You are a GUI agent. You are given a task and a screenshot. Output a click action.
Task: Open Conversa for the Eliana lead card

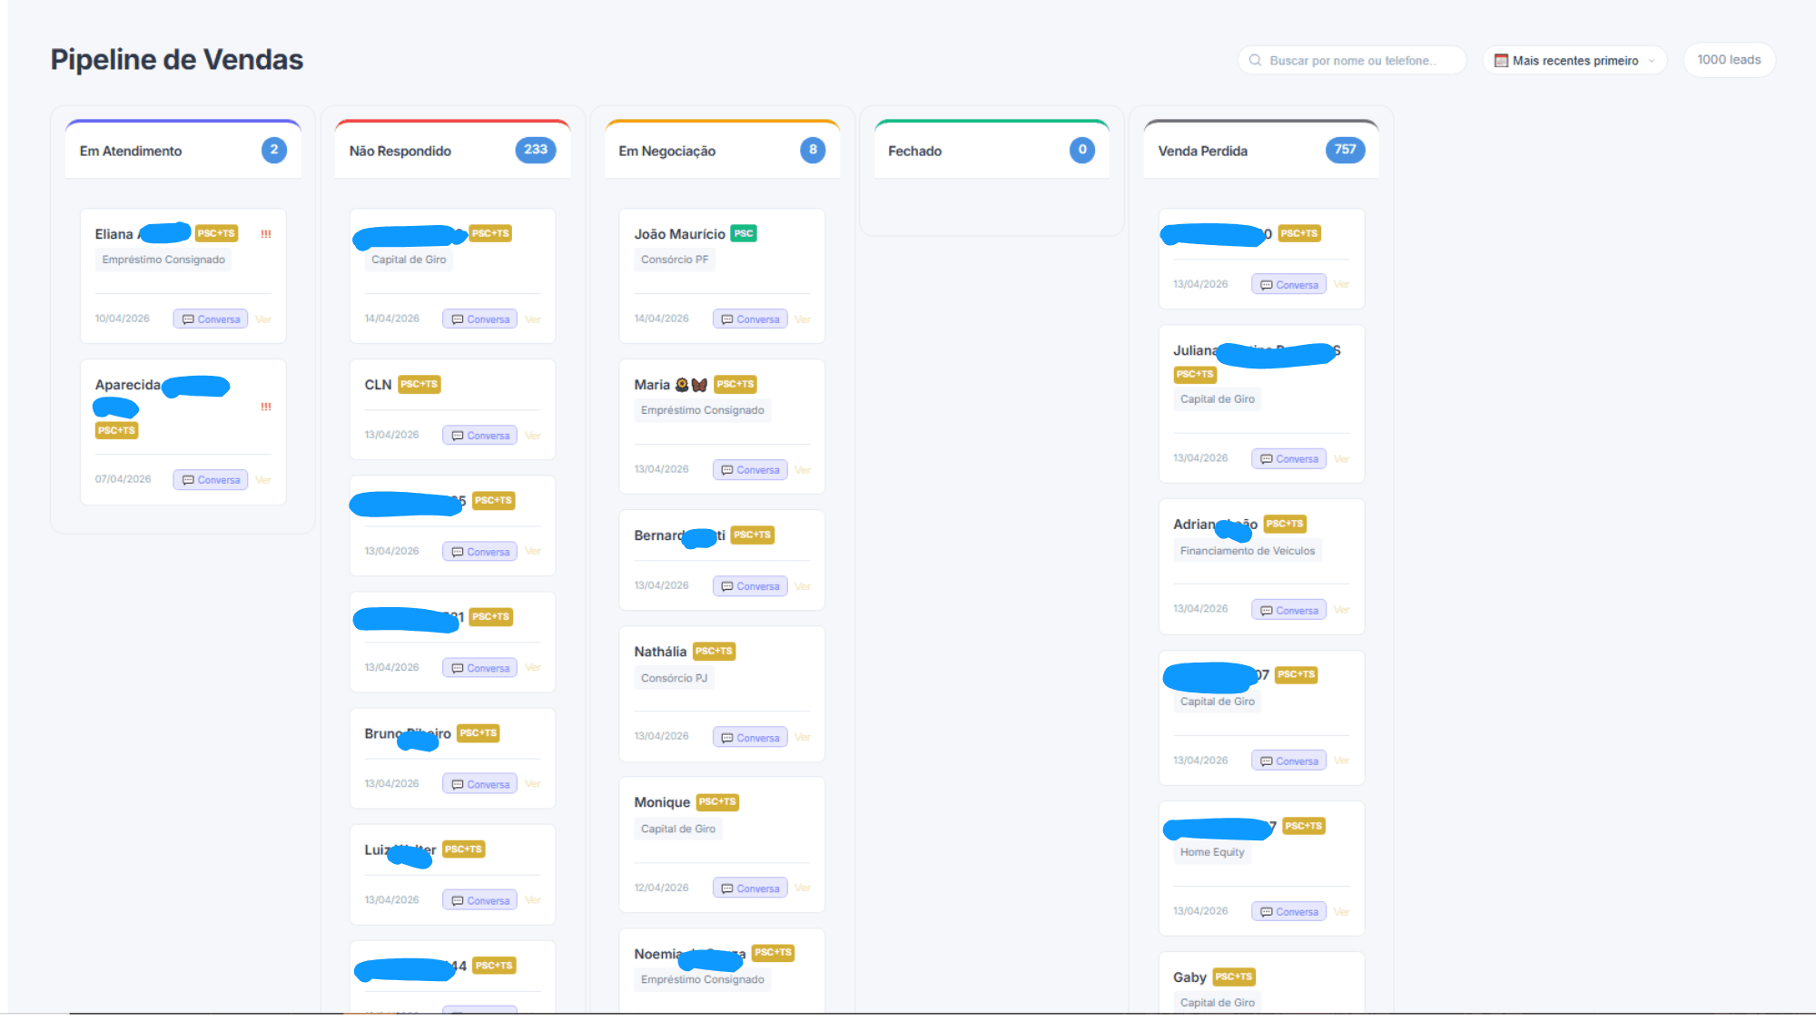(211, 319)
